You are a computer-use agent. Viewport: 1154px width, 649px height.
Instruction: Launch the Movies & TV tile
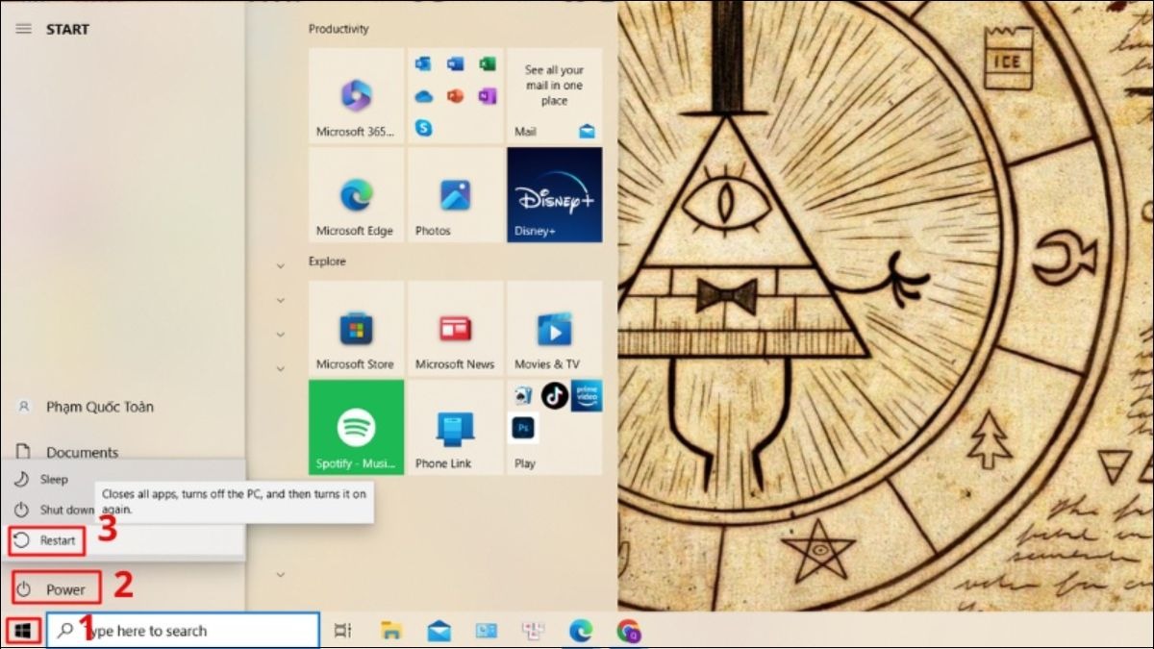tap(554, 328)
